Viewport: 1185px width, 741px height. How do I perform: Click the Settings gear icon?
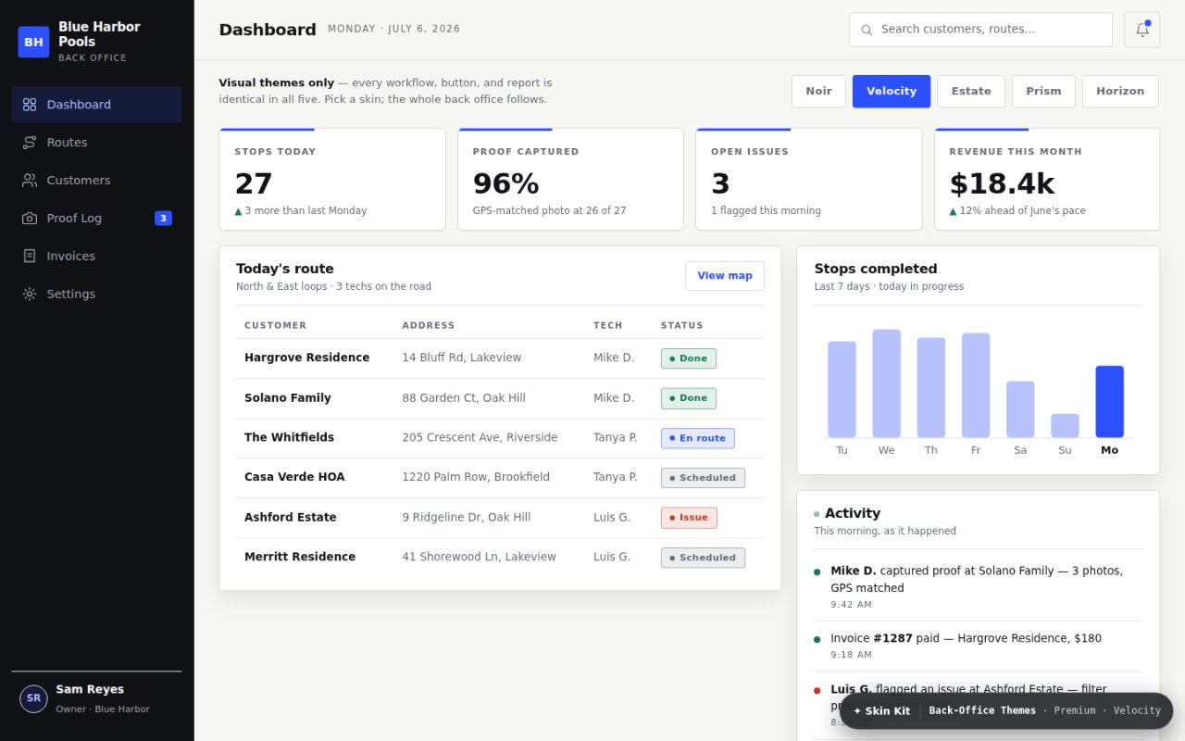pos(30,295)
